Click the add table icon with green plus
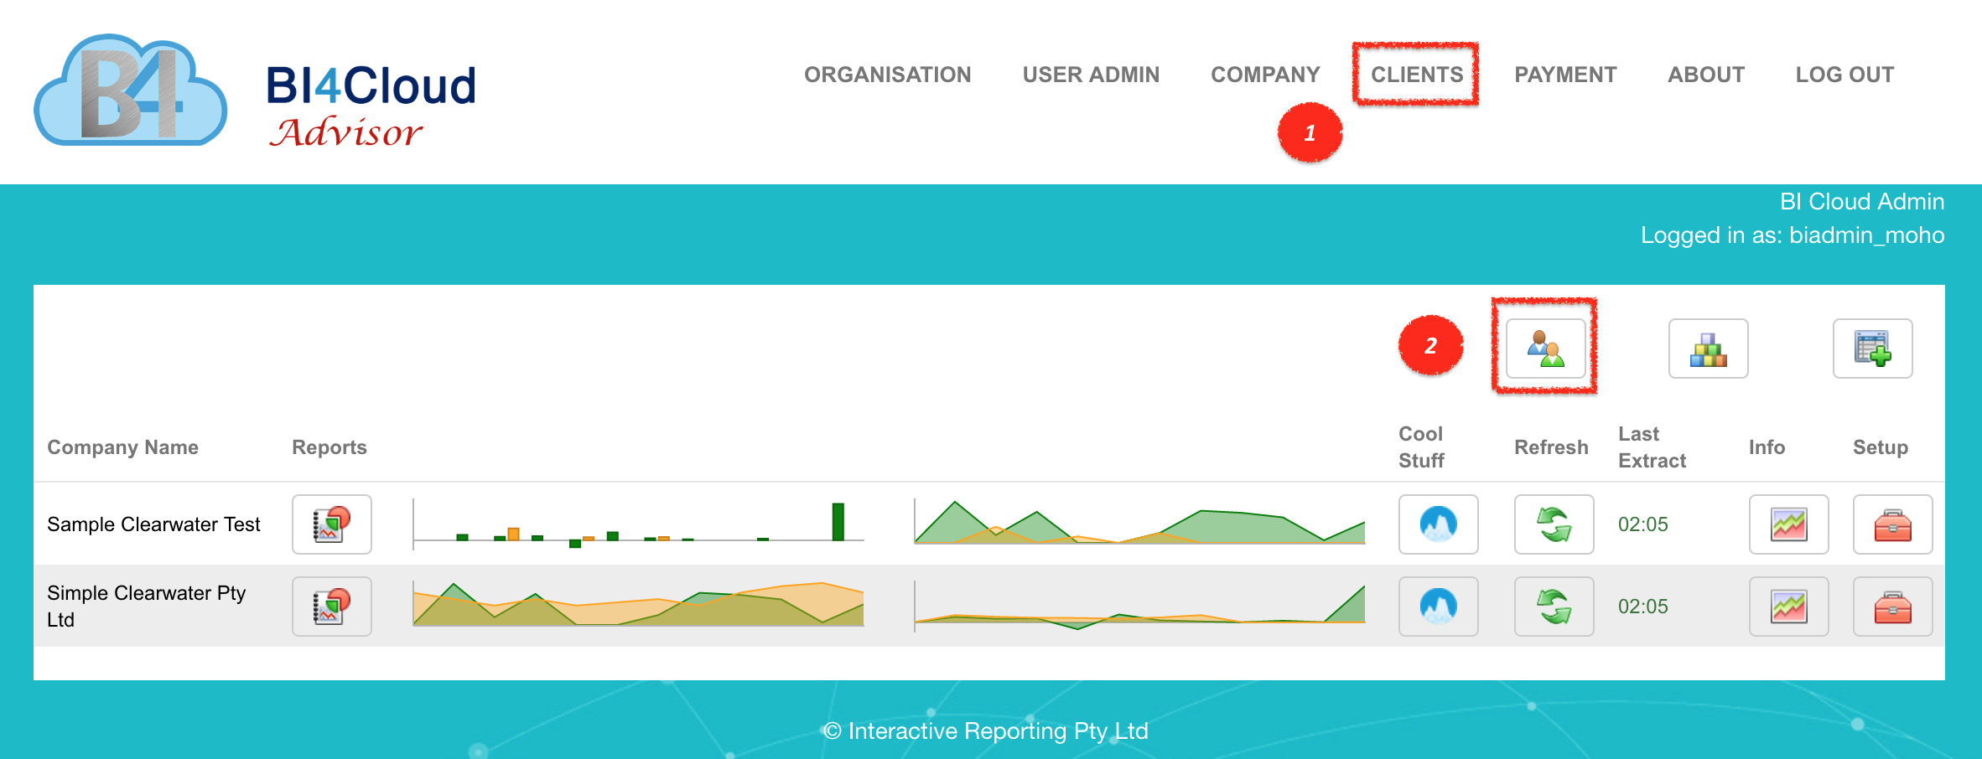Image resolution: width=1982 pixels, height=759 pixels. [1872, 349]
